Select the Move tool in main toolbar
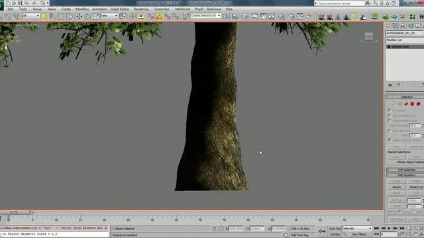 (x=79, y=17)
